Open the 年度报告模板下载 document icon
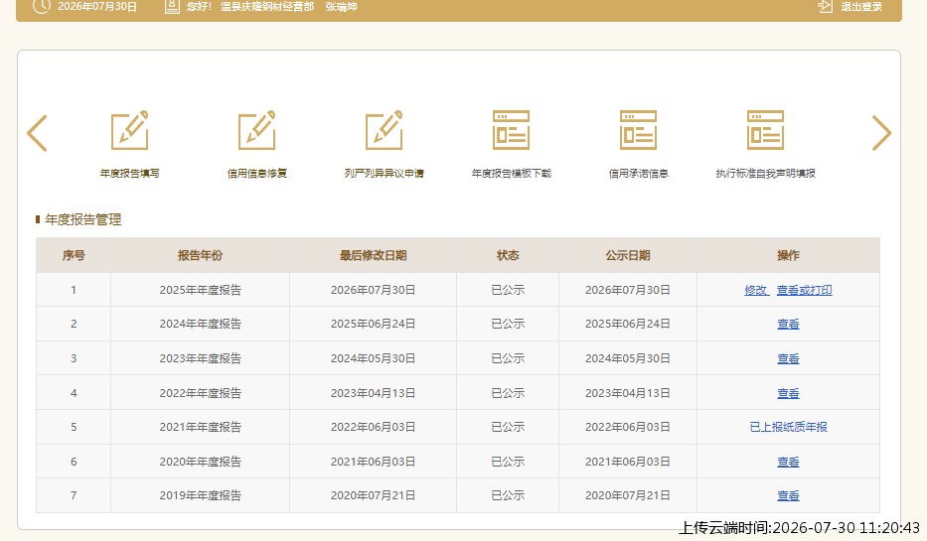Screen dimensions: 927x541 coord(512,130)
